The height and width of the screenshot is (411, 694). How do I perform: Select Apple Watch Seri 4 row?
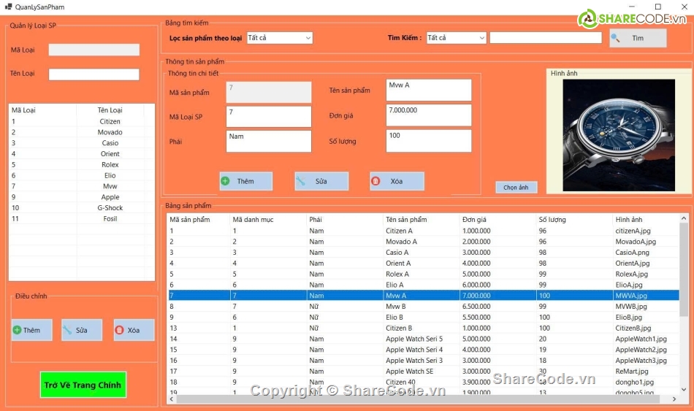pos(423,350)
